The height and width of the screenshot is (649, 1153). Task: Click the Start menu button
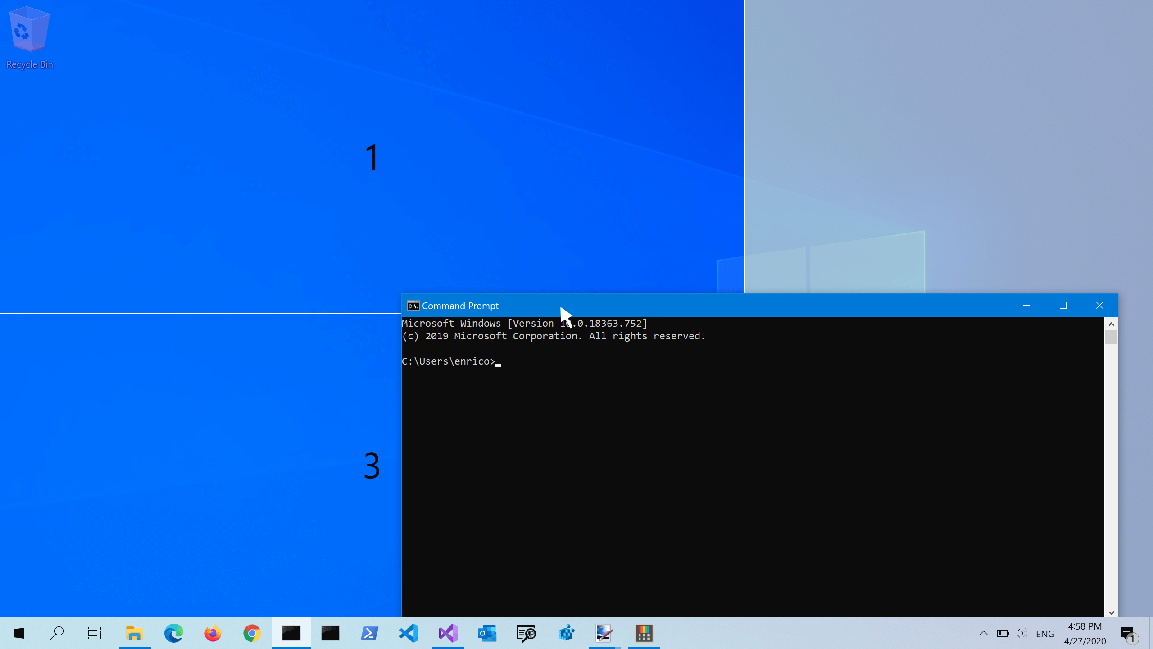[18, 633]
